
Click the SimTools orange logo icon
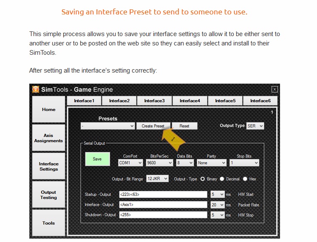36,89
